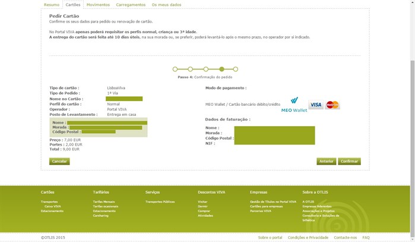Open the Comprar footer link

tap(204, 211)
